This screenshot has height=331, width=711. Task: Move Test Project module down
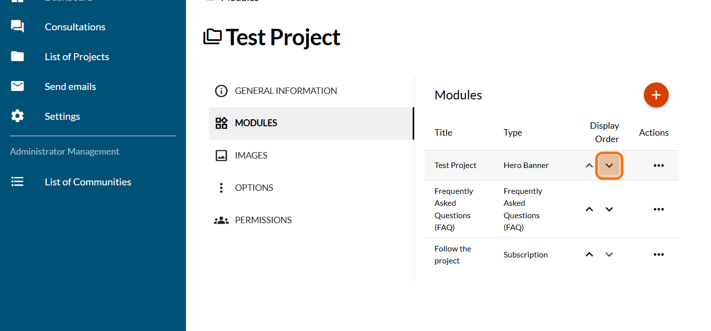609,165
